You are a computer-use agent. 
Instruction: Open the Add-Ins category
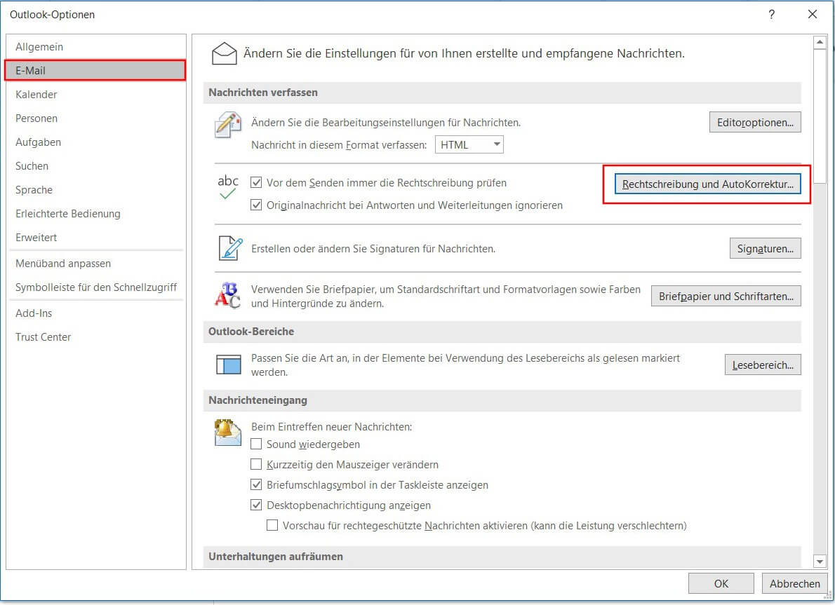(96, 313)
